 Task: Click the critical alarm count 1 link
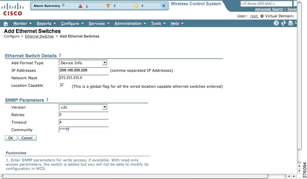click(x=87, y=6)
